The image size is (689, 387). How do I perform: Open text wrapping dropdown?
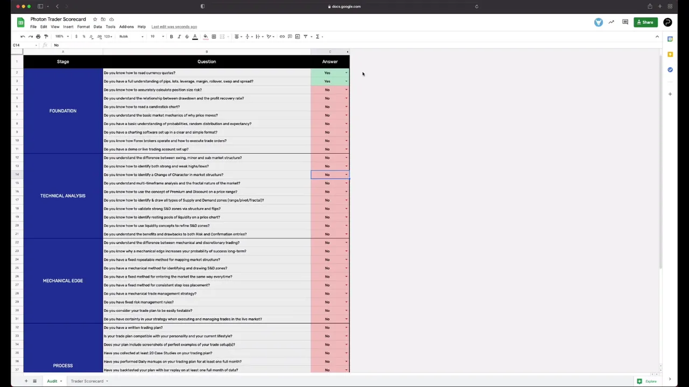[259, 37]
